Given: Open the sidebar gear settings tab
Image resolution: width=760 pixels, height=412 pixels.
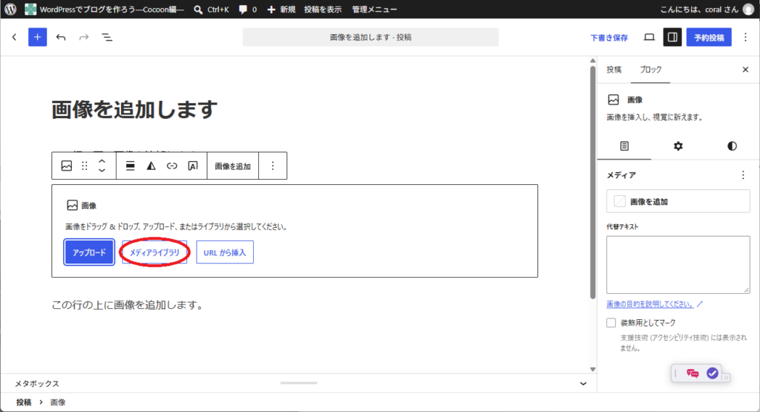Looking at the screenshot, I should [x=678, y=146].
